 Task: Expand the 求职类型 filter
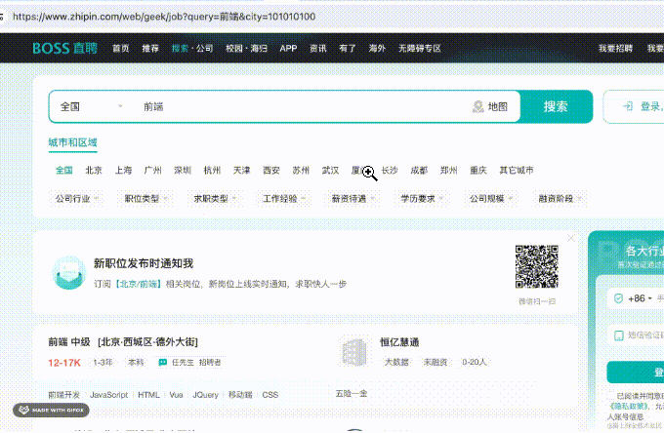215,198
